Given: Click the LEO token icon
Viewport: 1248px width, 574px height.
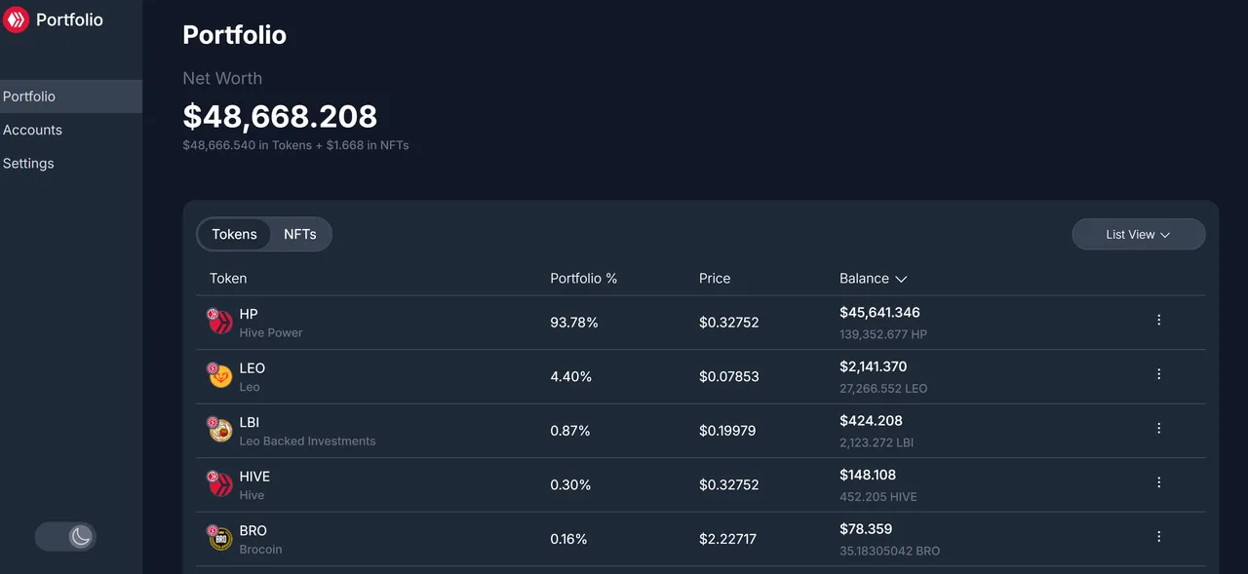Looking at the screenshot, I should coord(220,375).
